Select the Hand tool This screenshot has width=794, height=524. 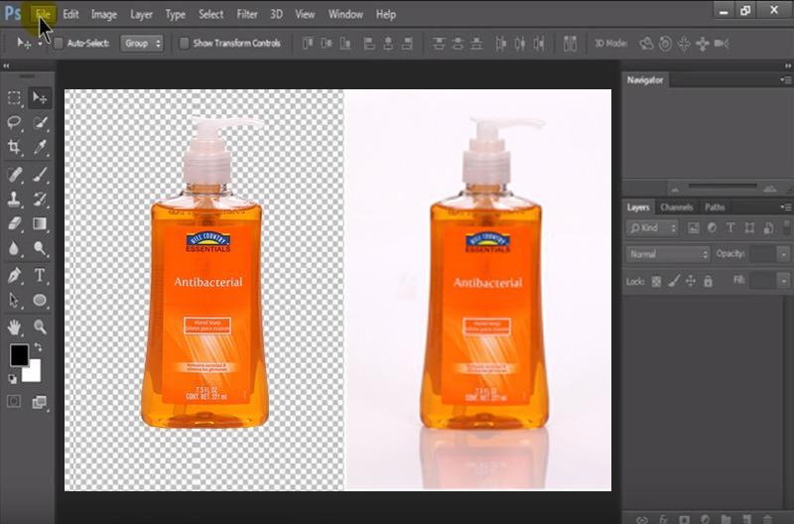[14, 327]
